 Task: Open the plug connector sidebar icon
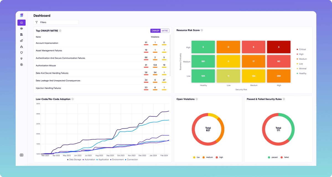(x=22, y=59)
